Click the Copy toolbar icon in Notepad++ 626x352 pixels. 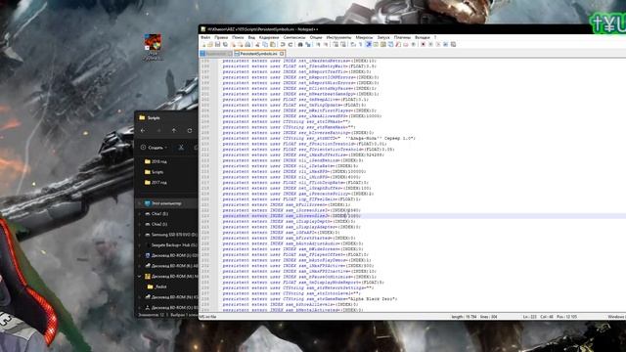265,44
